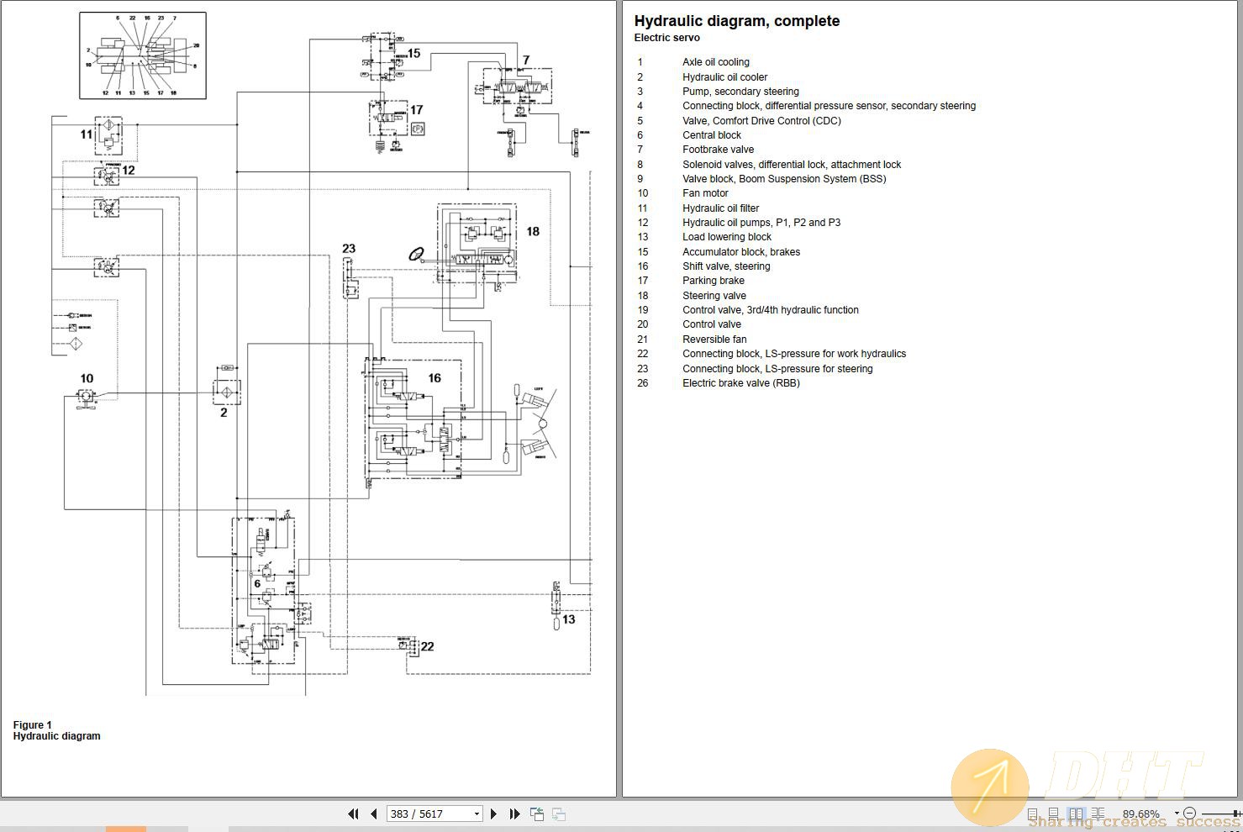This screenshot has width=1243, height=832.
Task: Click the 'Hydraulic diagram, complete' heading
Action: point(736,21)
